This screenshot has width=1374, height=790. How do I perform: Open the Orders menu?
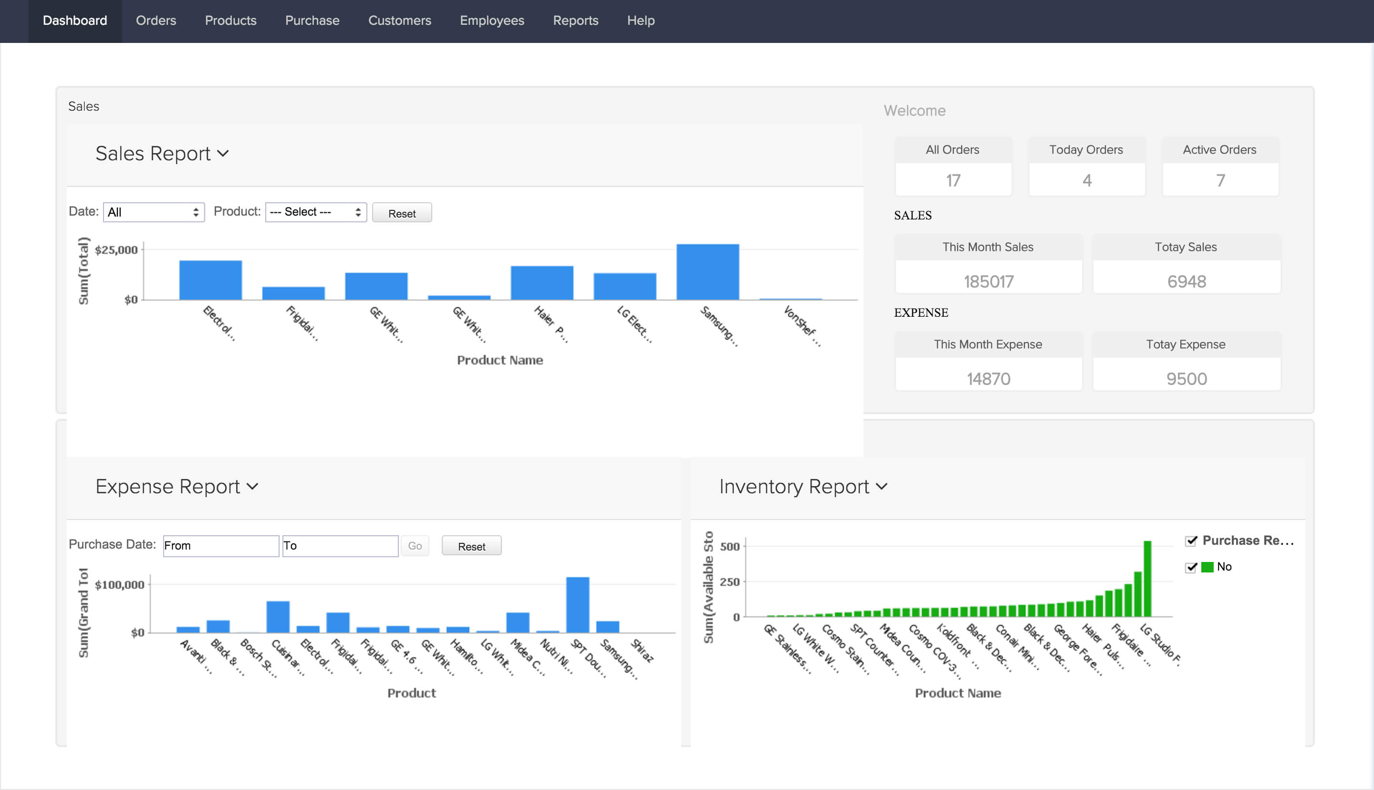(x=156, y=21)
